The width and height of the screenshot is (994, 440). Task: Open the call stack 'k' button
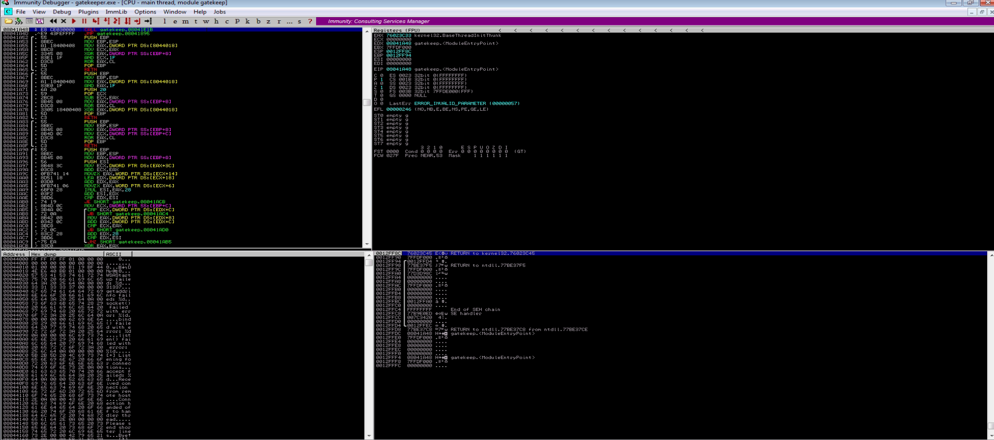pos(248,21)
